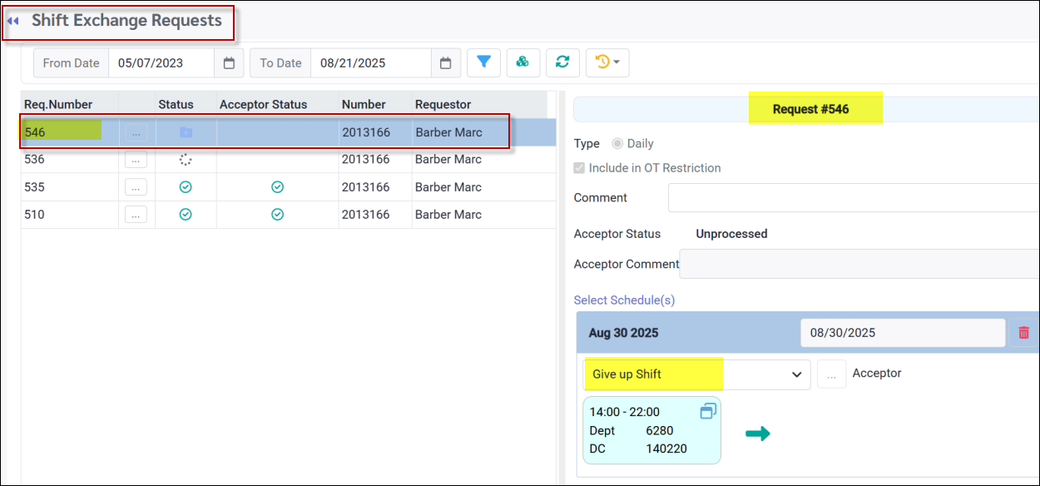Toggle Include in OT Restriction checkbox
1040x486 pixels.
[580, 168]
